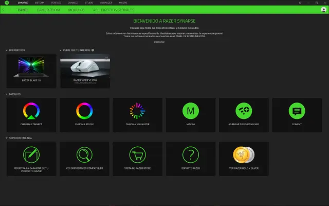Open the Macro module
Image resolution: width=329 pixels, height=206 pixels.
(x=191, y=110)
